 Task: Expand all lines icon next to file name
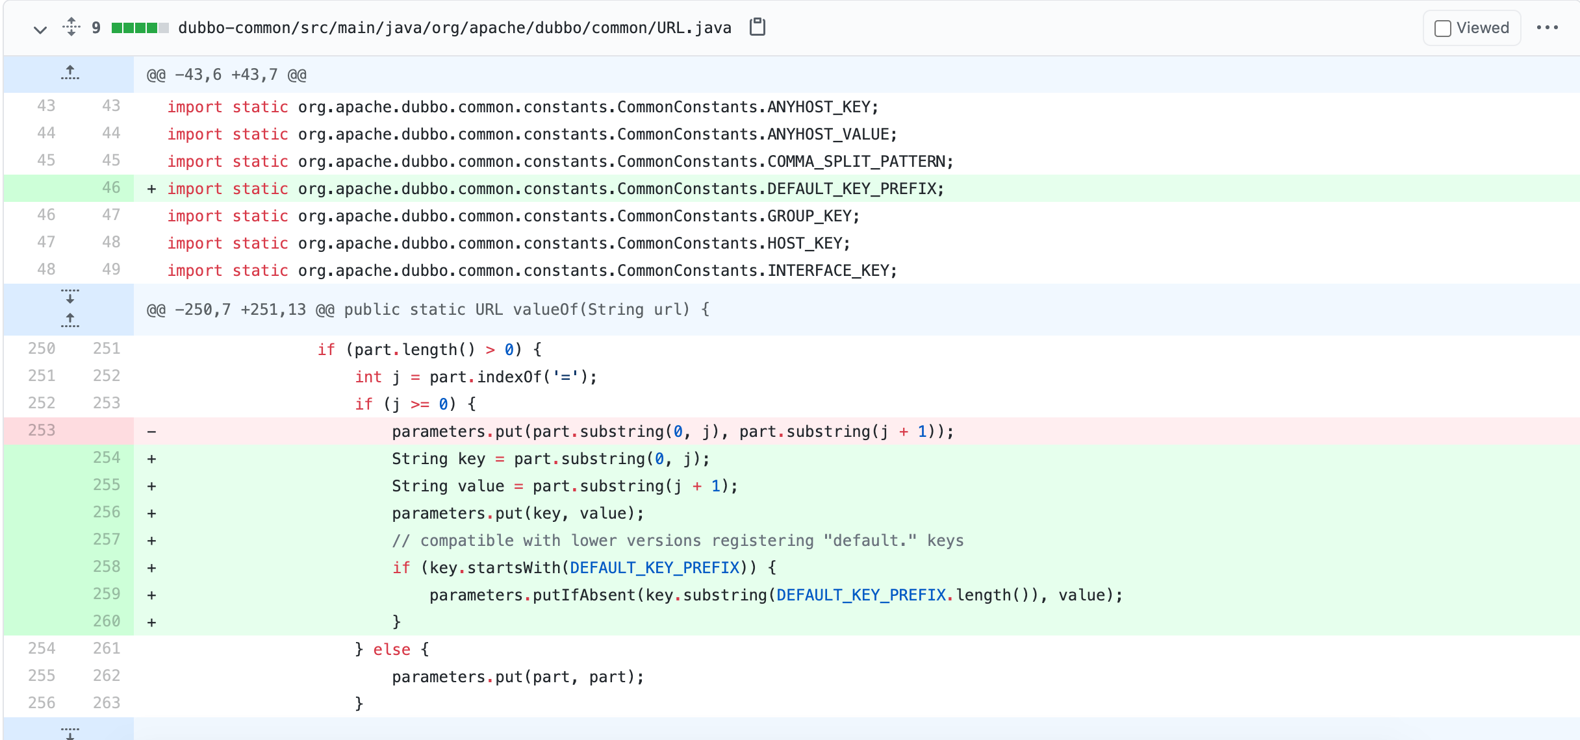coord(71,27)
